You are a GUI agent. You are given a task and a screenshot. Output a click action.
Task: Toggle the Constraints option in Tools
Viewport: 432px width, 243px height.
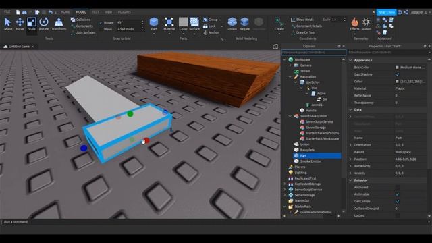pyautogui.click(x=82, y=26)
